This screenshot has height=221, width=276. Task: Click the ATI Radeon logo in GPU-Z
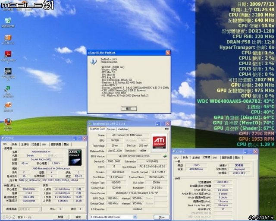coord(159,142)
